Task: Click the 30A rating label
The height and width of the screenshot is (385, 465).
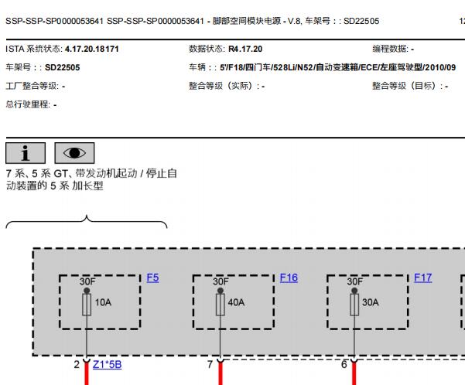Action: [371, 302]
